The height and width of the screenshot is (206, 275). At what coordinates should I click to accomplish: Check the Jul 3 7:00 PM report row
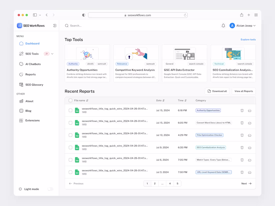[x=70, y=172]
